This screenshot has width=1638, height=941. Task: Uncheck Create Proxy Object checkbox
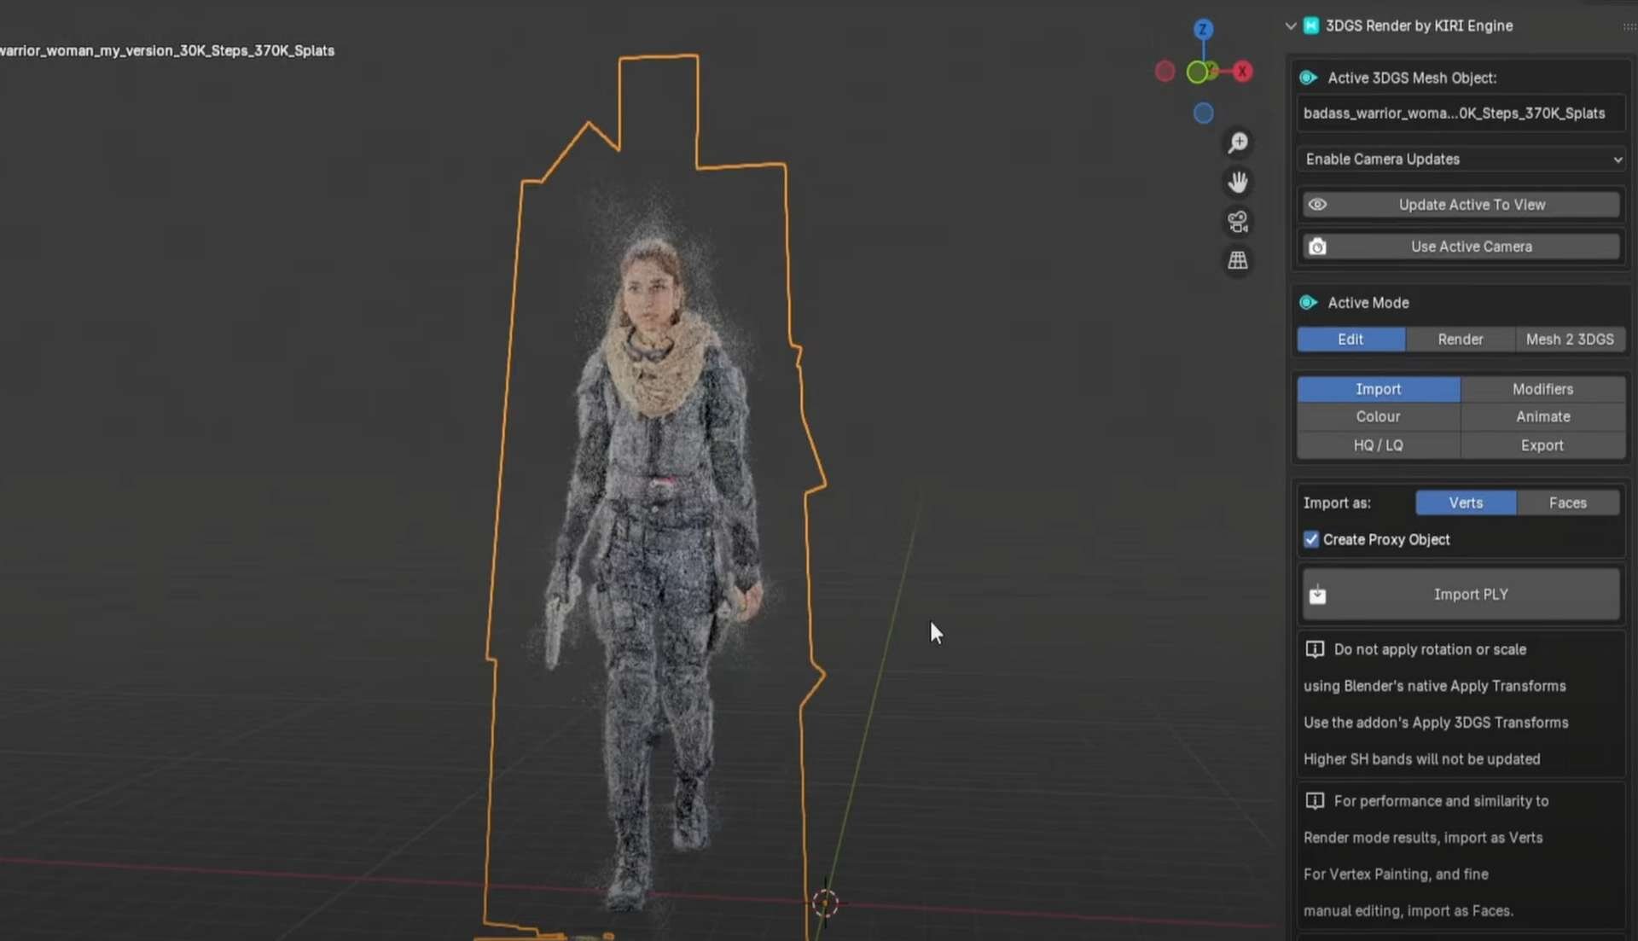pyautogui.click(x=1311, y=539)
